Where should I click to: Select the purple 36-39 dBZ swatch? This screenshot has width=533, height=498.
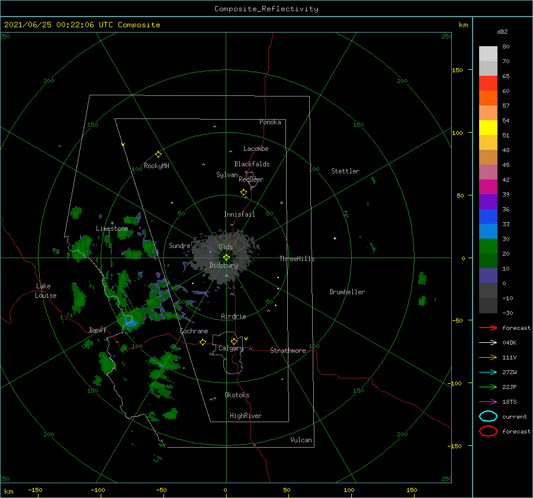pyautogui.click(x=488, y=202)
